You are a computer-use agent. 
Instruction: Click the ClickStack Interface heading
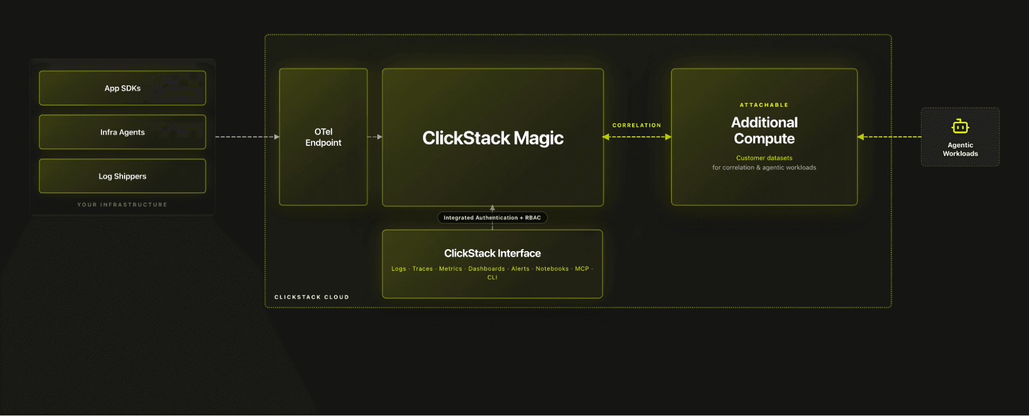click(492, 253)
